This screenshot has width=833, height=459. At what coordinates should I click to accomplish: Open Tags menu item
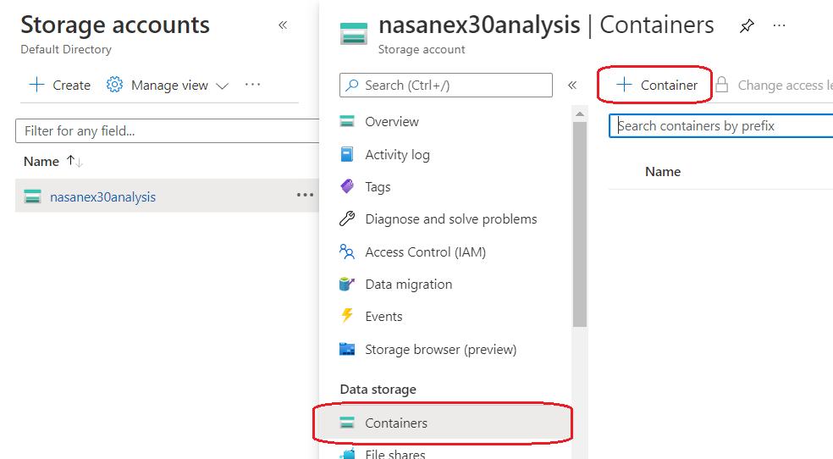click(378, 187)
